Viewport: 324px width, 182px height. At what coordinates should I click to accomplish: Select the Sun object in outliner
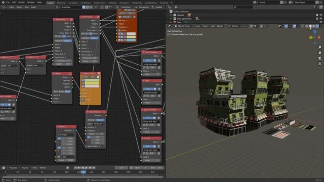179,22
